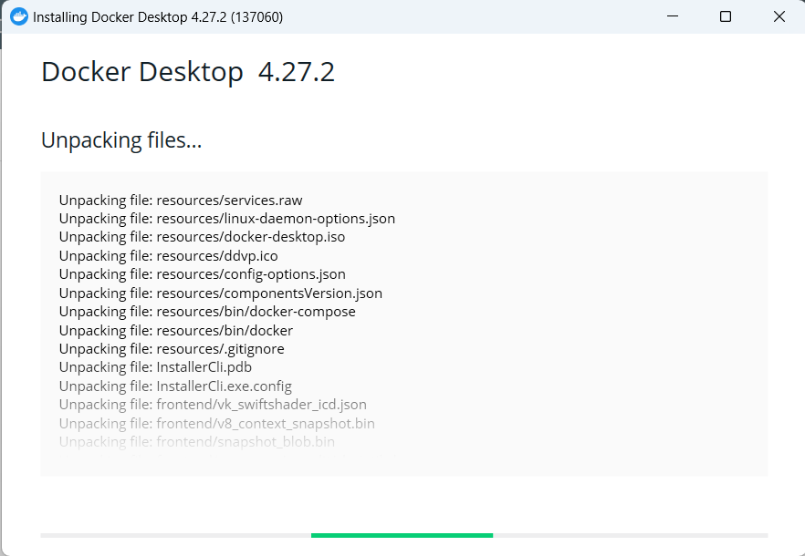Close the Docker Desktop installer
The height and width of the screenshot is (556, 805).
(779, 16)
